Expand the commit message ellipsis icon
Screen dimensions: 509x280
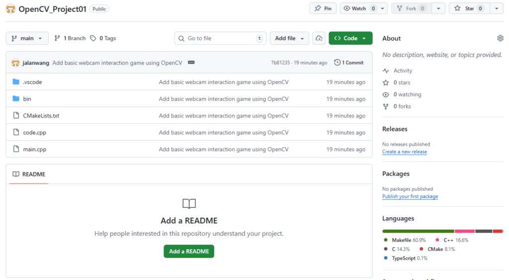(191, 63)
